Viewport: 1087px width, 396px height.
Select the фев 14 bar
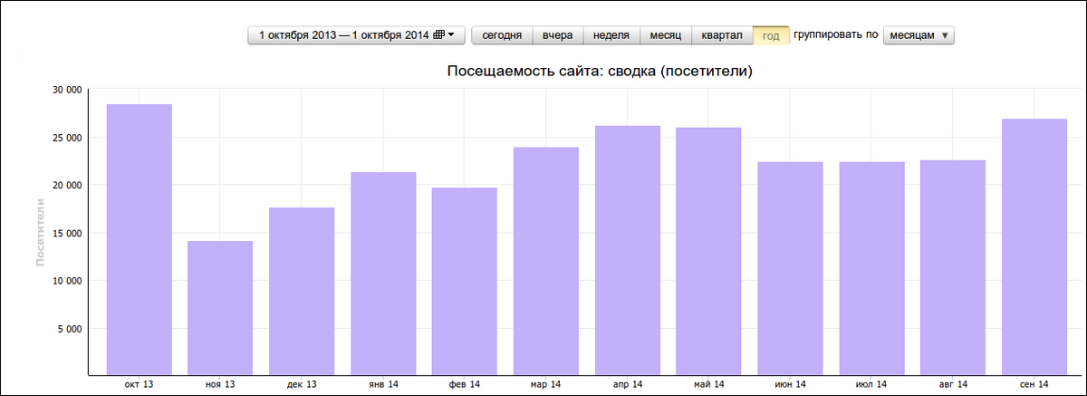[x=465, y=281]
